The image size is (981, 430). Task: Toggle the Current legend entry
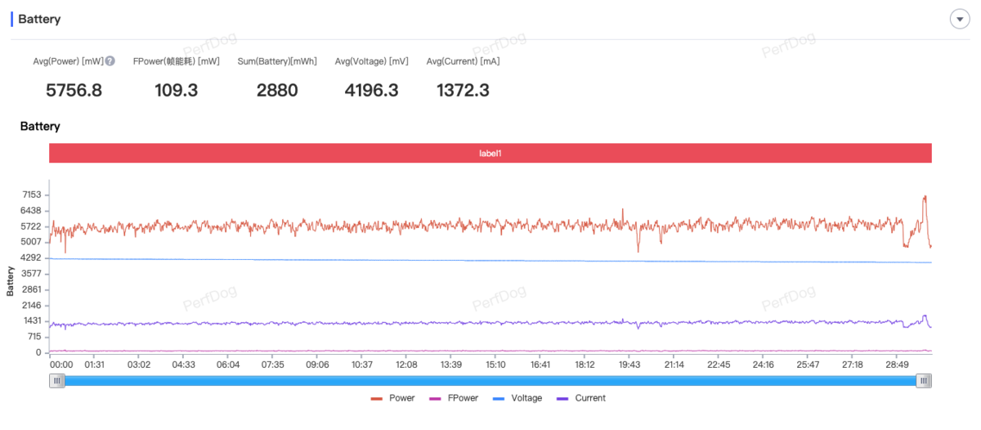(x=581, y=398)
